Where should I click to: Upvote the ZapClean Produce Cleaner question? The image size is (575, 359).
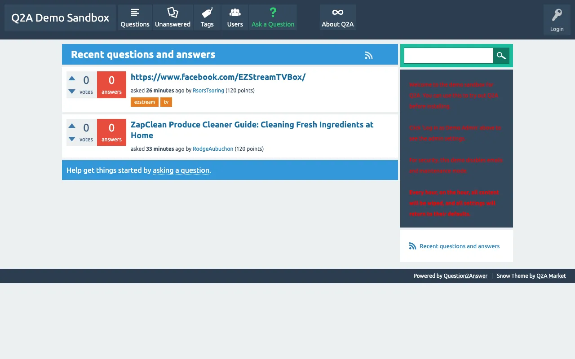[72, 126]
